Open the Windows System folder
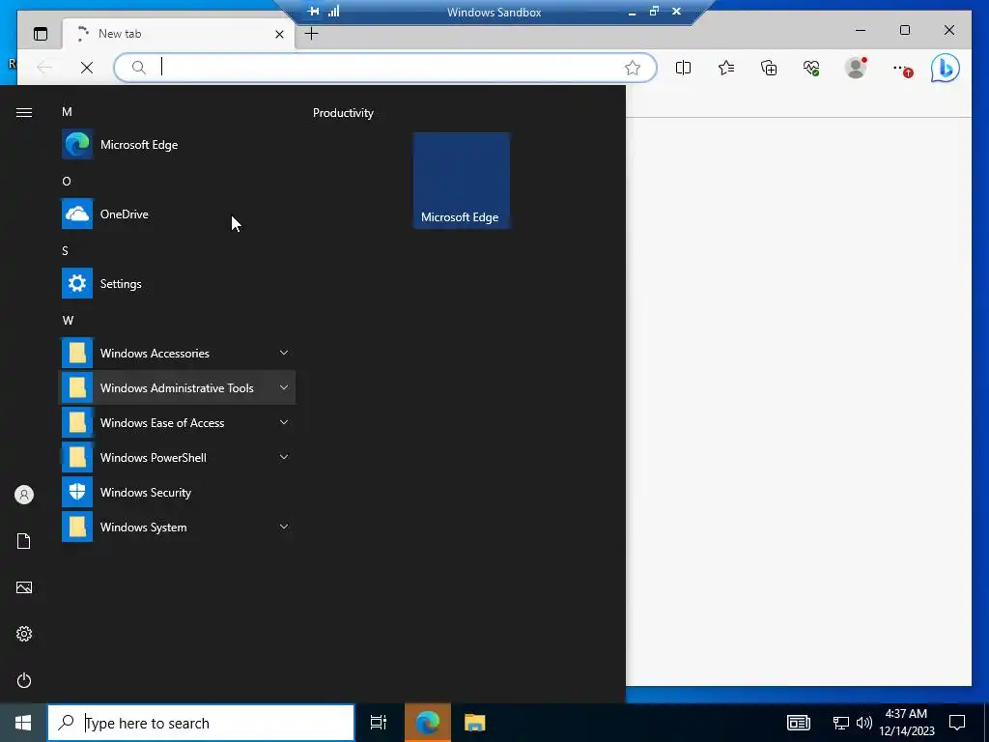The width and height of the screenshot is (989, 742). (177, 527)
